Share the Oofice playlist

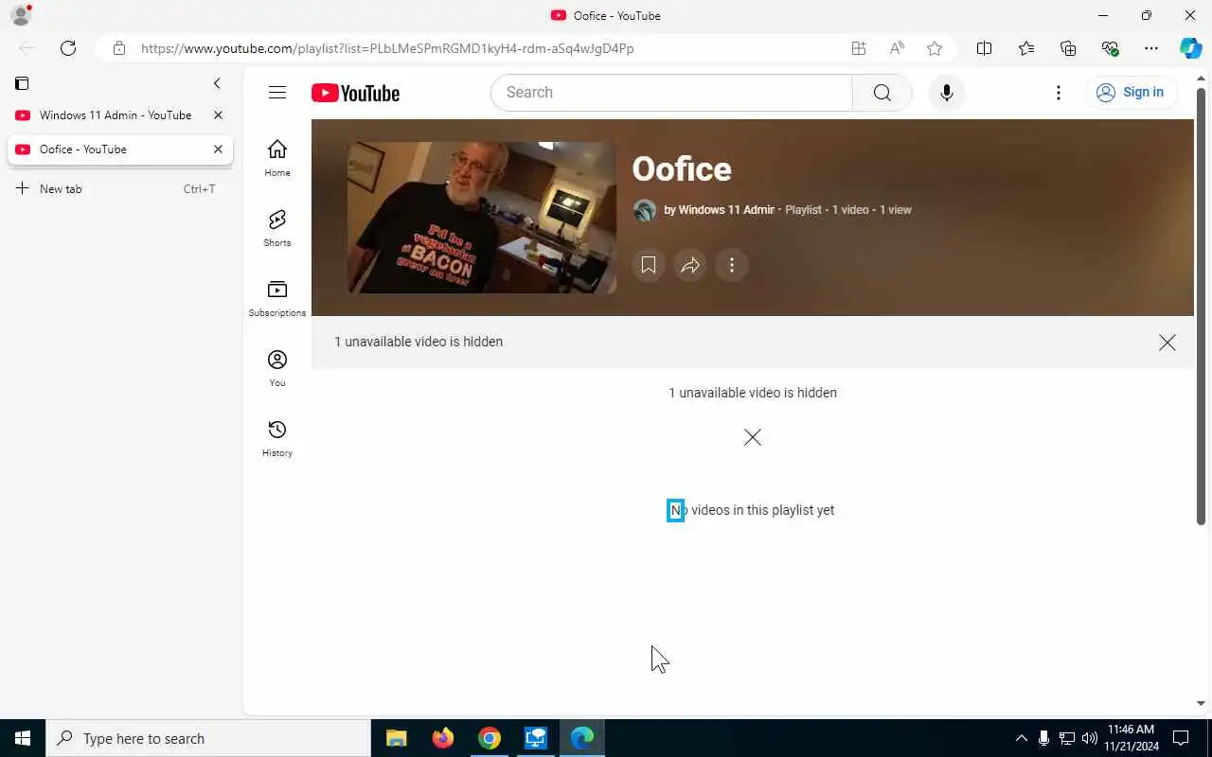690,265
